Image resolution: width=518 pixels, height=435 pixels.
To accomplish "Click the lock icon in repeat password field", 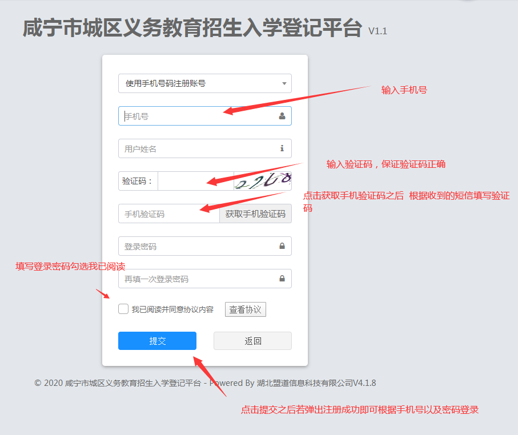I will click(282, 279).
